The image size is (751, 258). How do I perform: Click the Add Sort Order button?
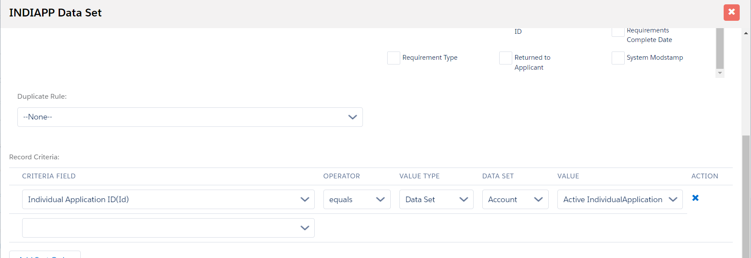(45, 255)
